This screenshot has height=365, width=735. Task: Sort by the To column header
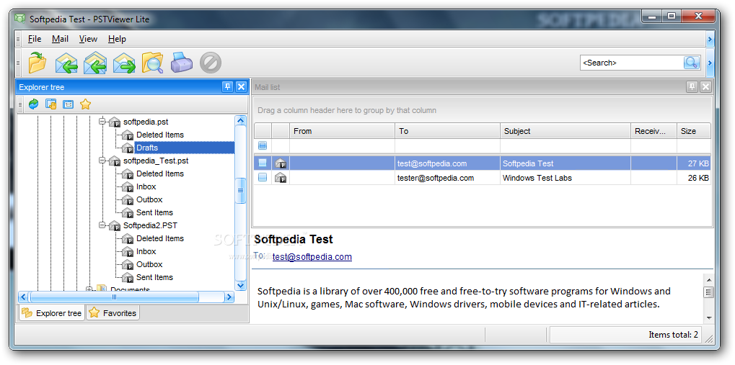click(448, 131)
